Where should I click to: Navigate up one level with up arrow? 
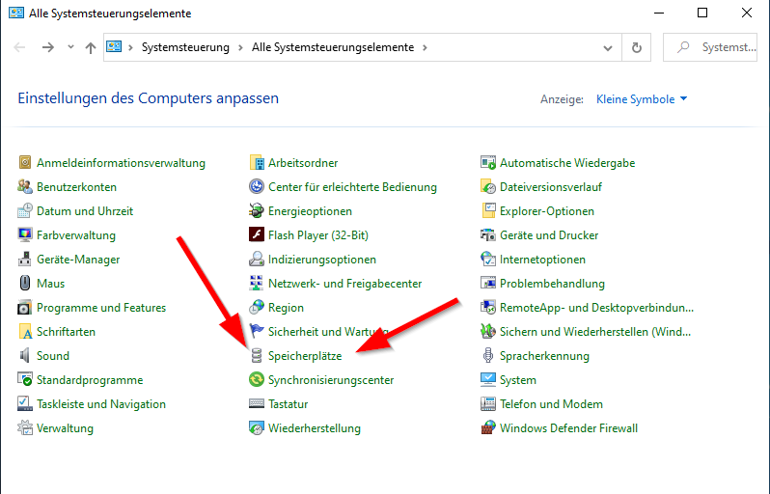tap(91, 47)
